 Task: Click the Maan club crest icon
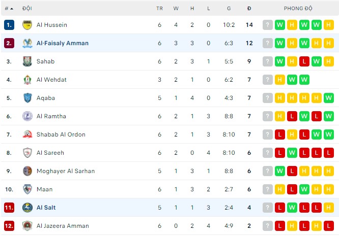pos(27,189)
